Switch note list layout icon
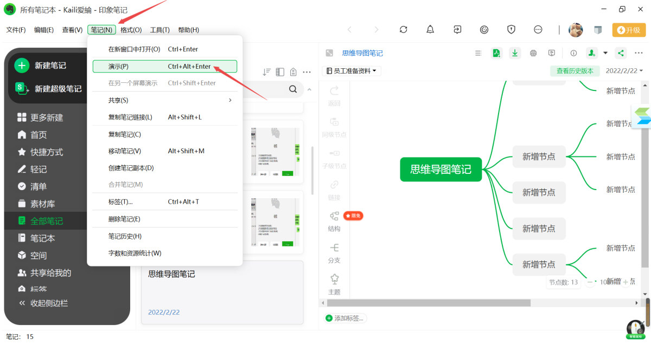 [280, 72]
